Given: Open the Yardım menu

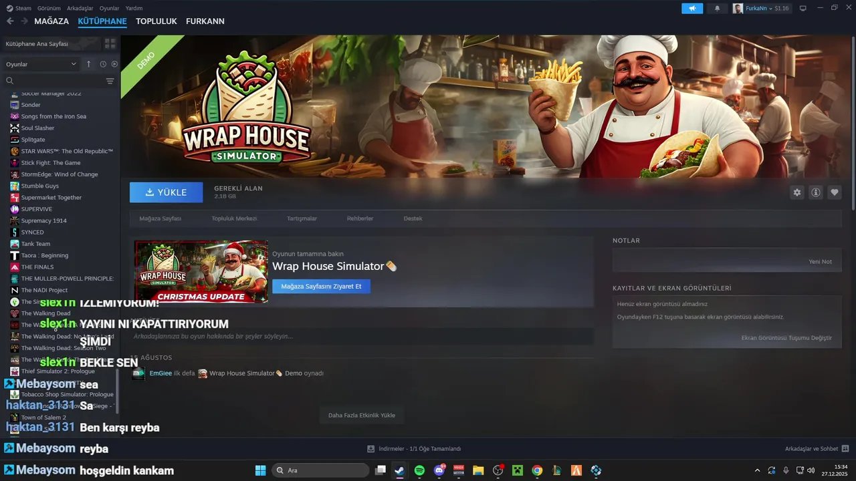Looking at the screenshot, I should [134, 8].
